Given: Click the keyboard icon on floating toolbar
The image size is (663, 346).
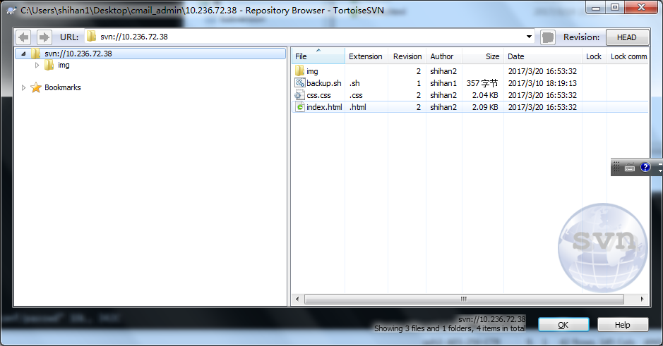Looking at the screenshot, I should [x=630, y=168].
